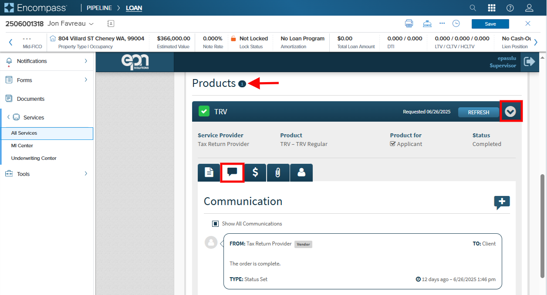Image resolution: width=547 pixels, height=295 pixels.
Task: Open the apps grid launcher
Action: tap(492, 8)
